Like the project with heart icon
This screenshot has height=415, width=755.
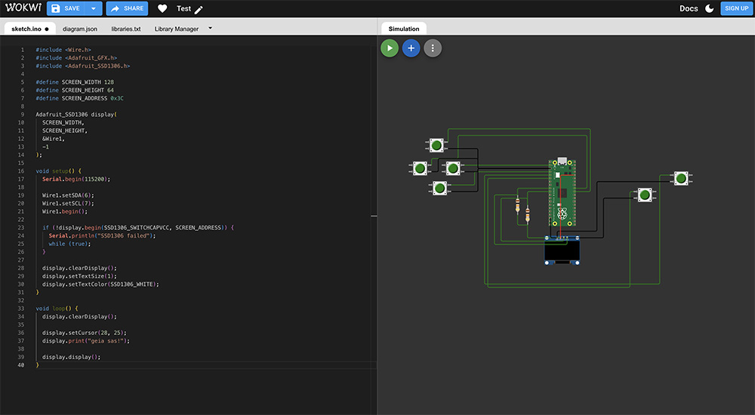(x=162, y=8)
